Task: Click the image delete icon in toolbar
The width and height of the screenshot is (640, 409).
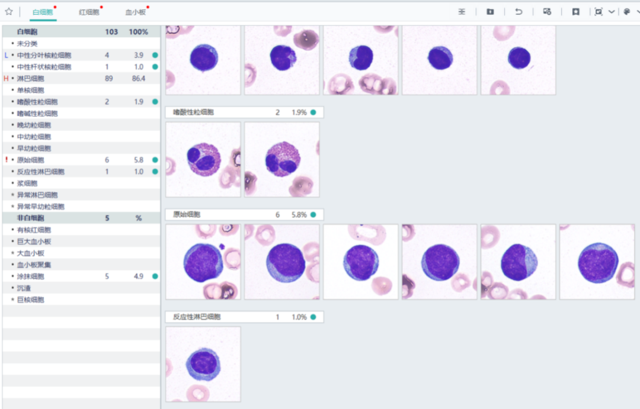Action: tap(547, 11)
